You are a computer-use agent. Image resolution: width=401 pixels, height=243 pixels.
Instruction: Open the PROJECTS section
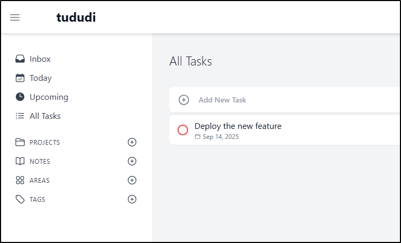click(45, 143)
